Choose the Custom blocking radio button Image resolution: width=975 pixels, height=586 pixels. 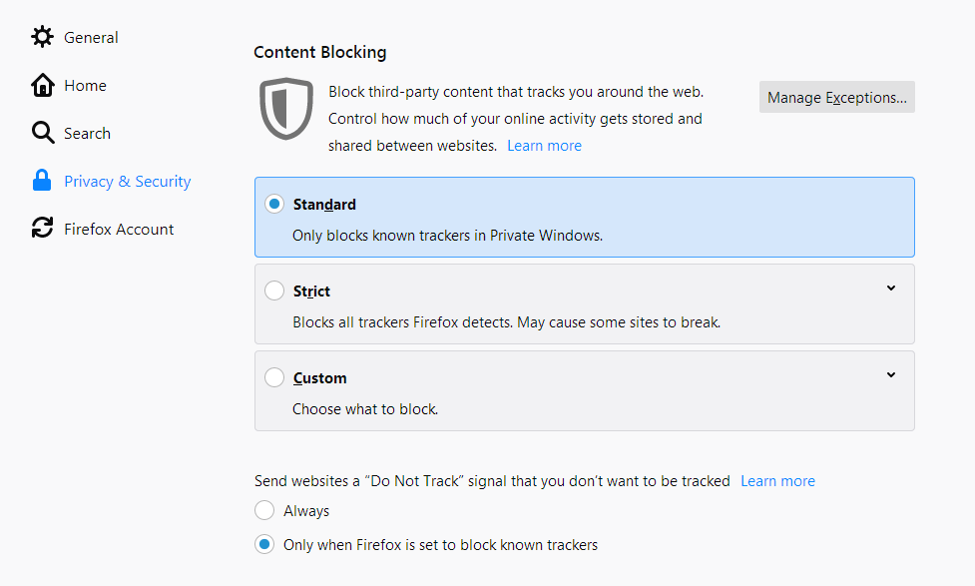tap(274, 377)
